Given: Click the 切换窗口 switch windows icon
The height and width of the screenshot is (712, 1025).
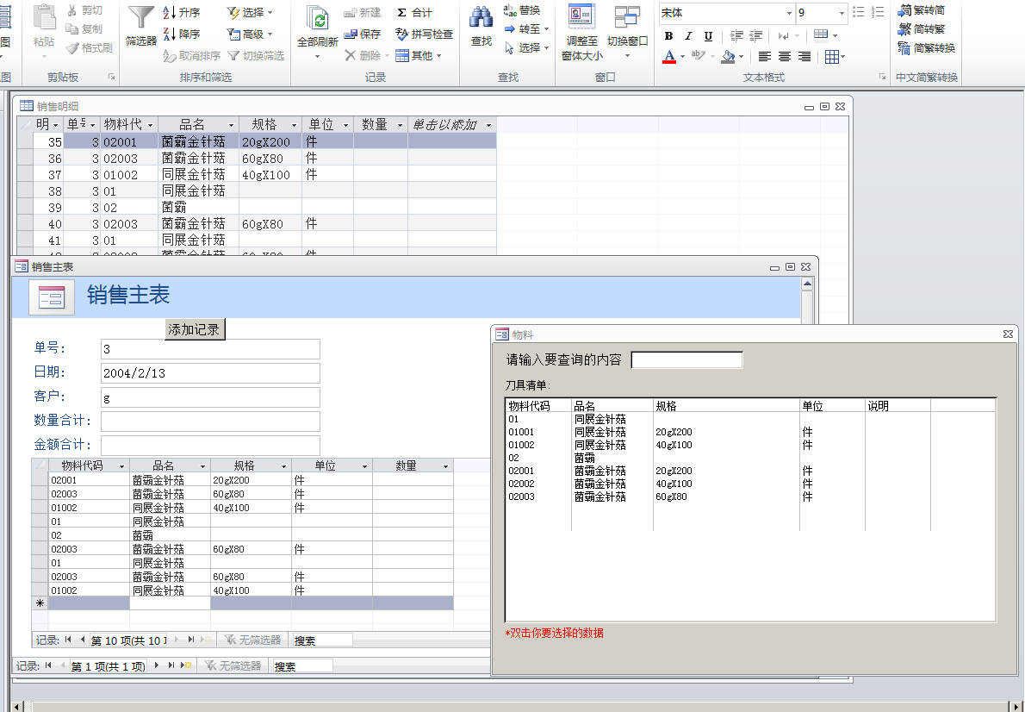Looking at the screenshot, I should tap(627, 17).
